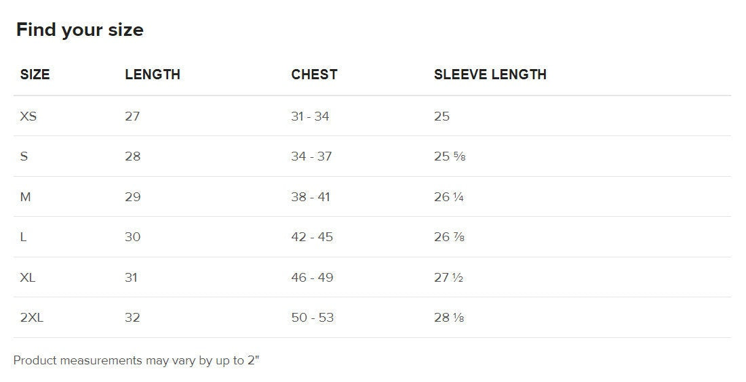Click the 2XL length value 32
Image resolution: width=746 pixels, height=382 pixels.
(132, 318)
